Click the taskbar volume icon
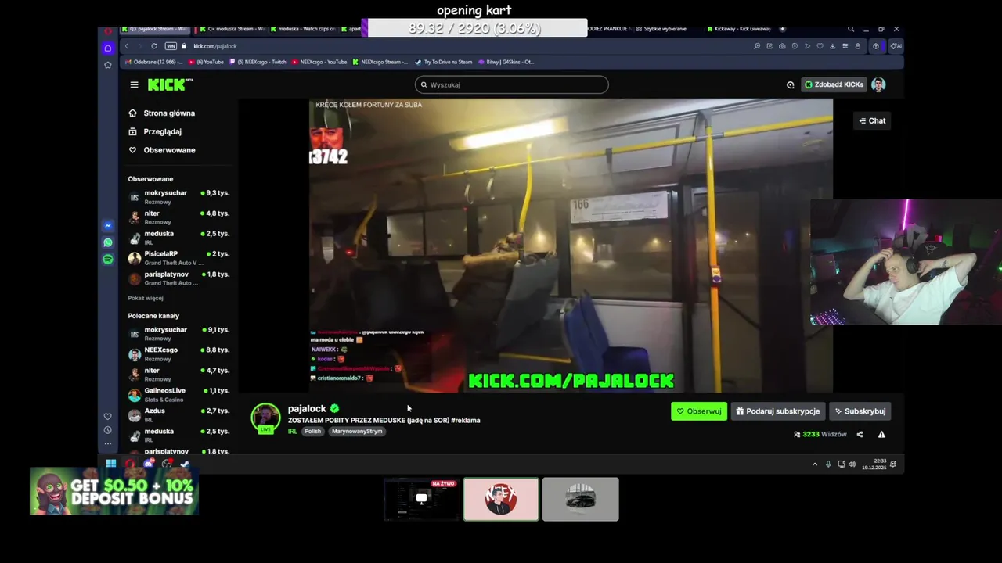This screenshot has height=563, width=1002. tap(852, 464)
